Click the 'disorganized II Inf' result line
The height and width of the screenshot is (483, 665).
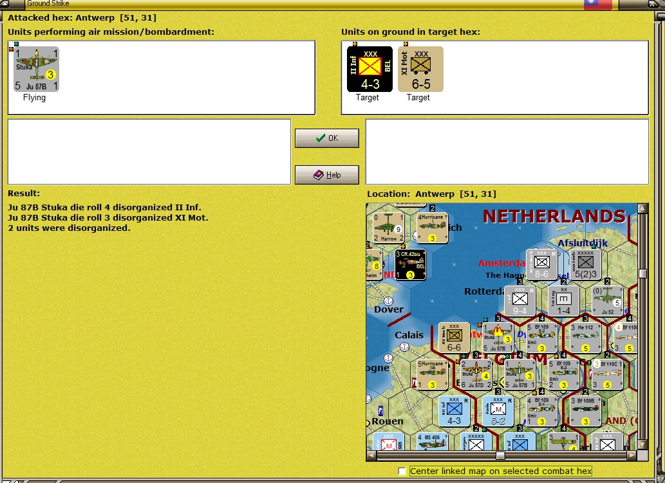(x=105, y=208)
